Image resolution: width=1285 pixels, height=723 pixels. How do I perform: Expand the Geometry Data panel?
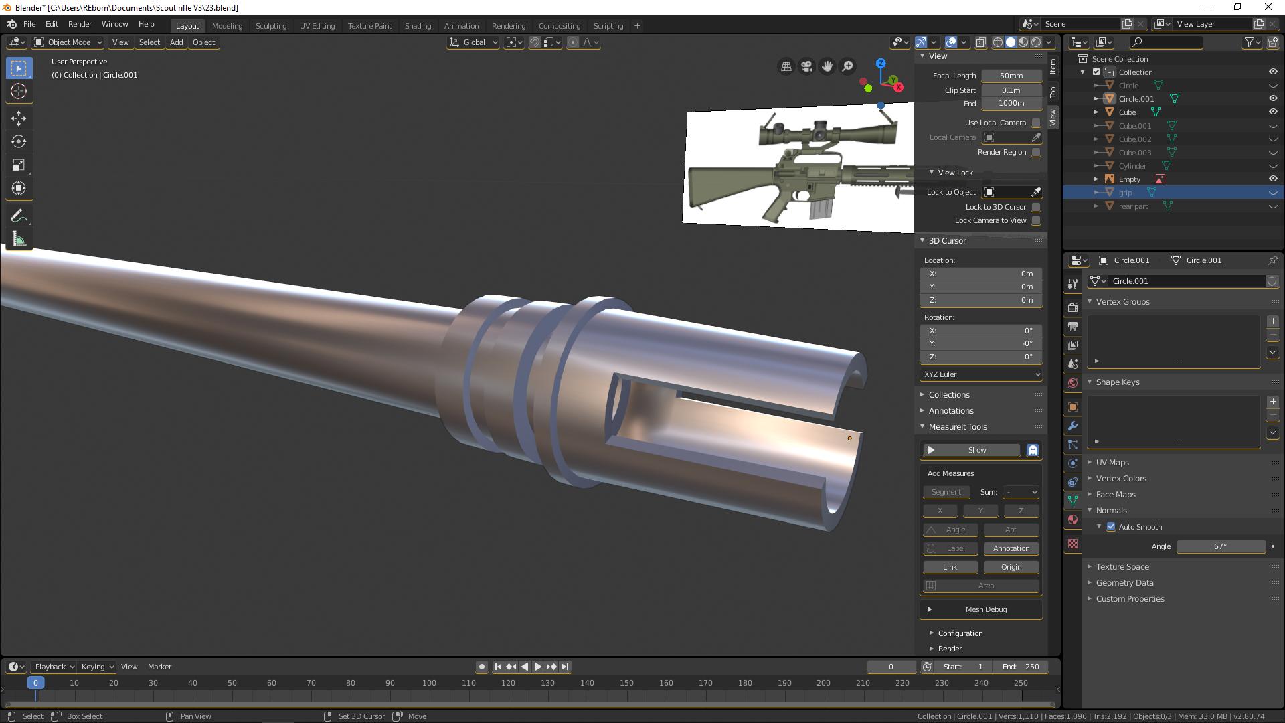pyautogui.click(x=1124, y=582)
